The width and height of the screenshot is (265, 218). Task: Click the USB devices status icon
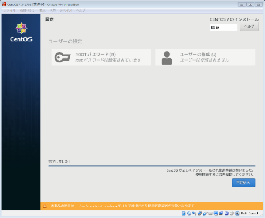click(x=205, y=213)
